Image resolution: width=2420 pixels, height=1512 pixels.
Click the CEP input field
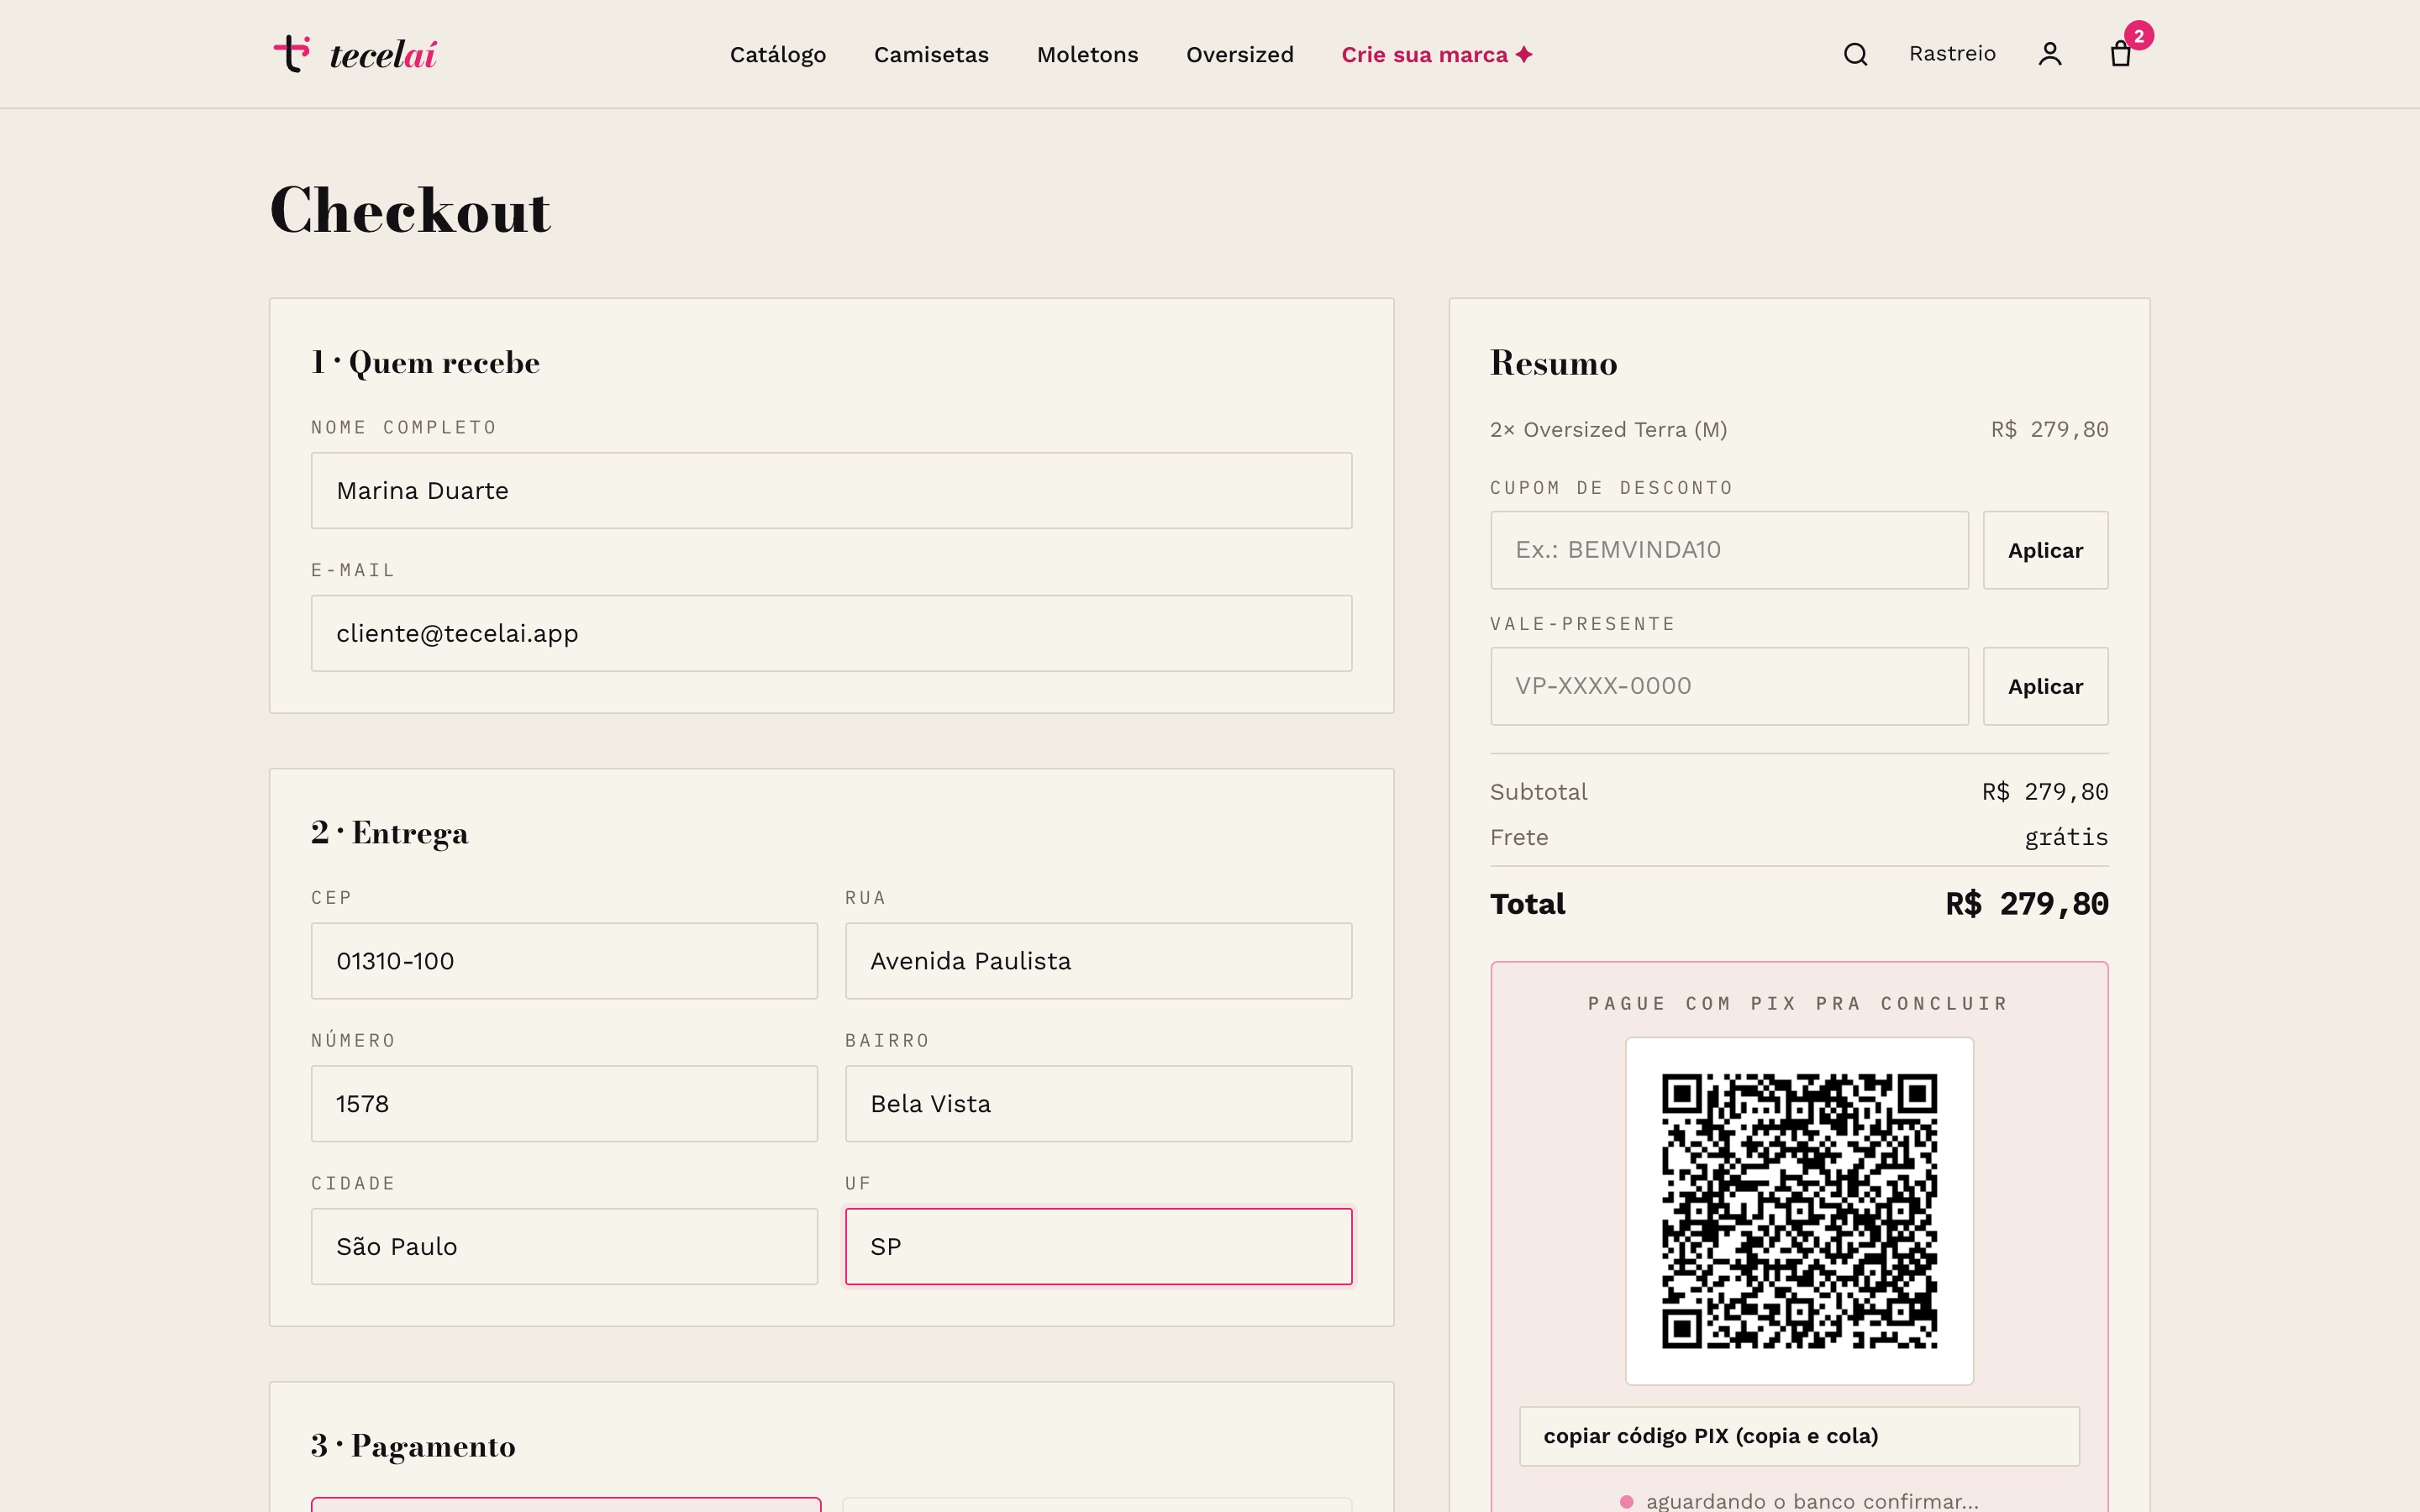[x=564, y=961]
